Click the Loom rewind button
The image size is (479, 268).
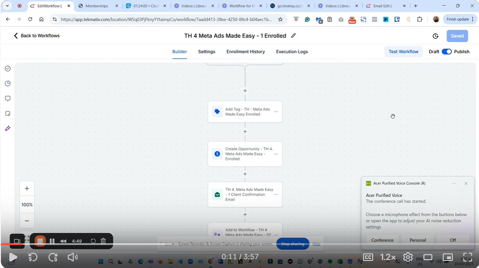63,241
